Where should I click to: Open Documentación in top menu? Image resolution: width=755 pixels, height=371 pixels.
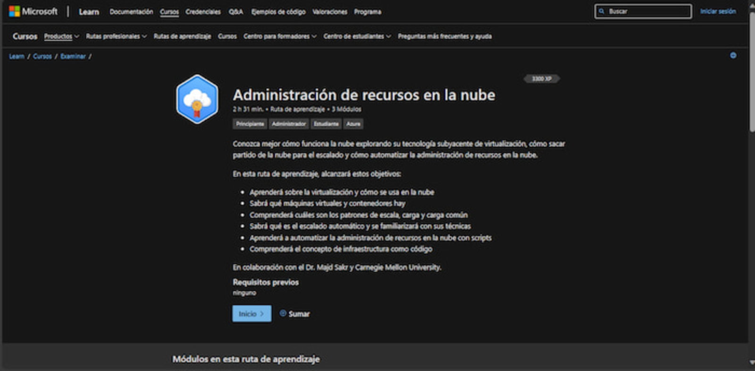[131, 12]
